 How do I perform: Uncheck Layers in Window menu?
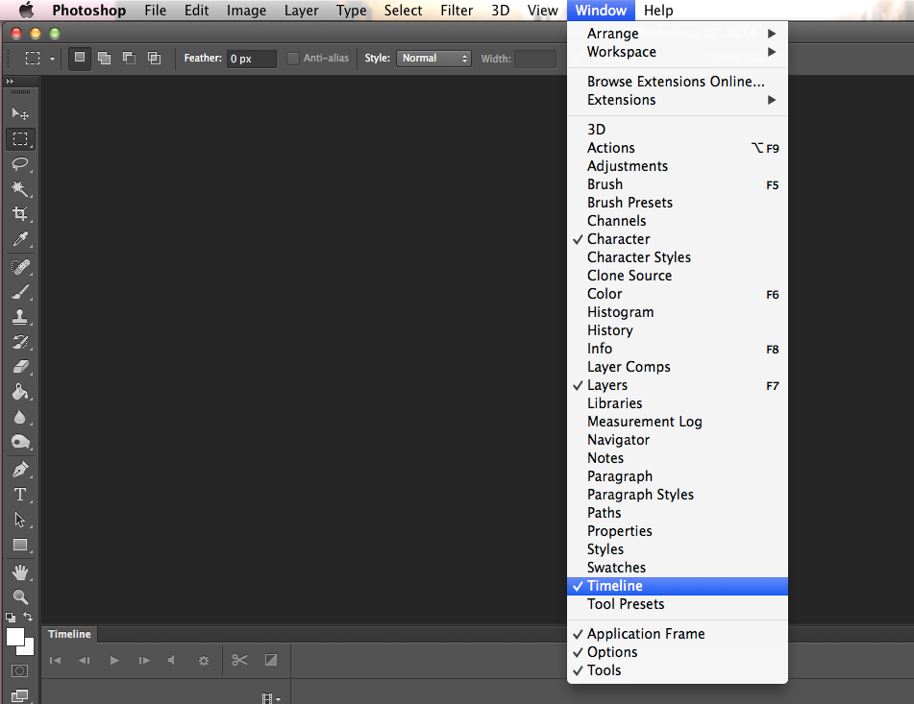[678, 385]
